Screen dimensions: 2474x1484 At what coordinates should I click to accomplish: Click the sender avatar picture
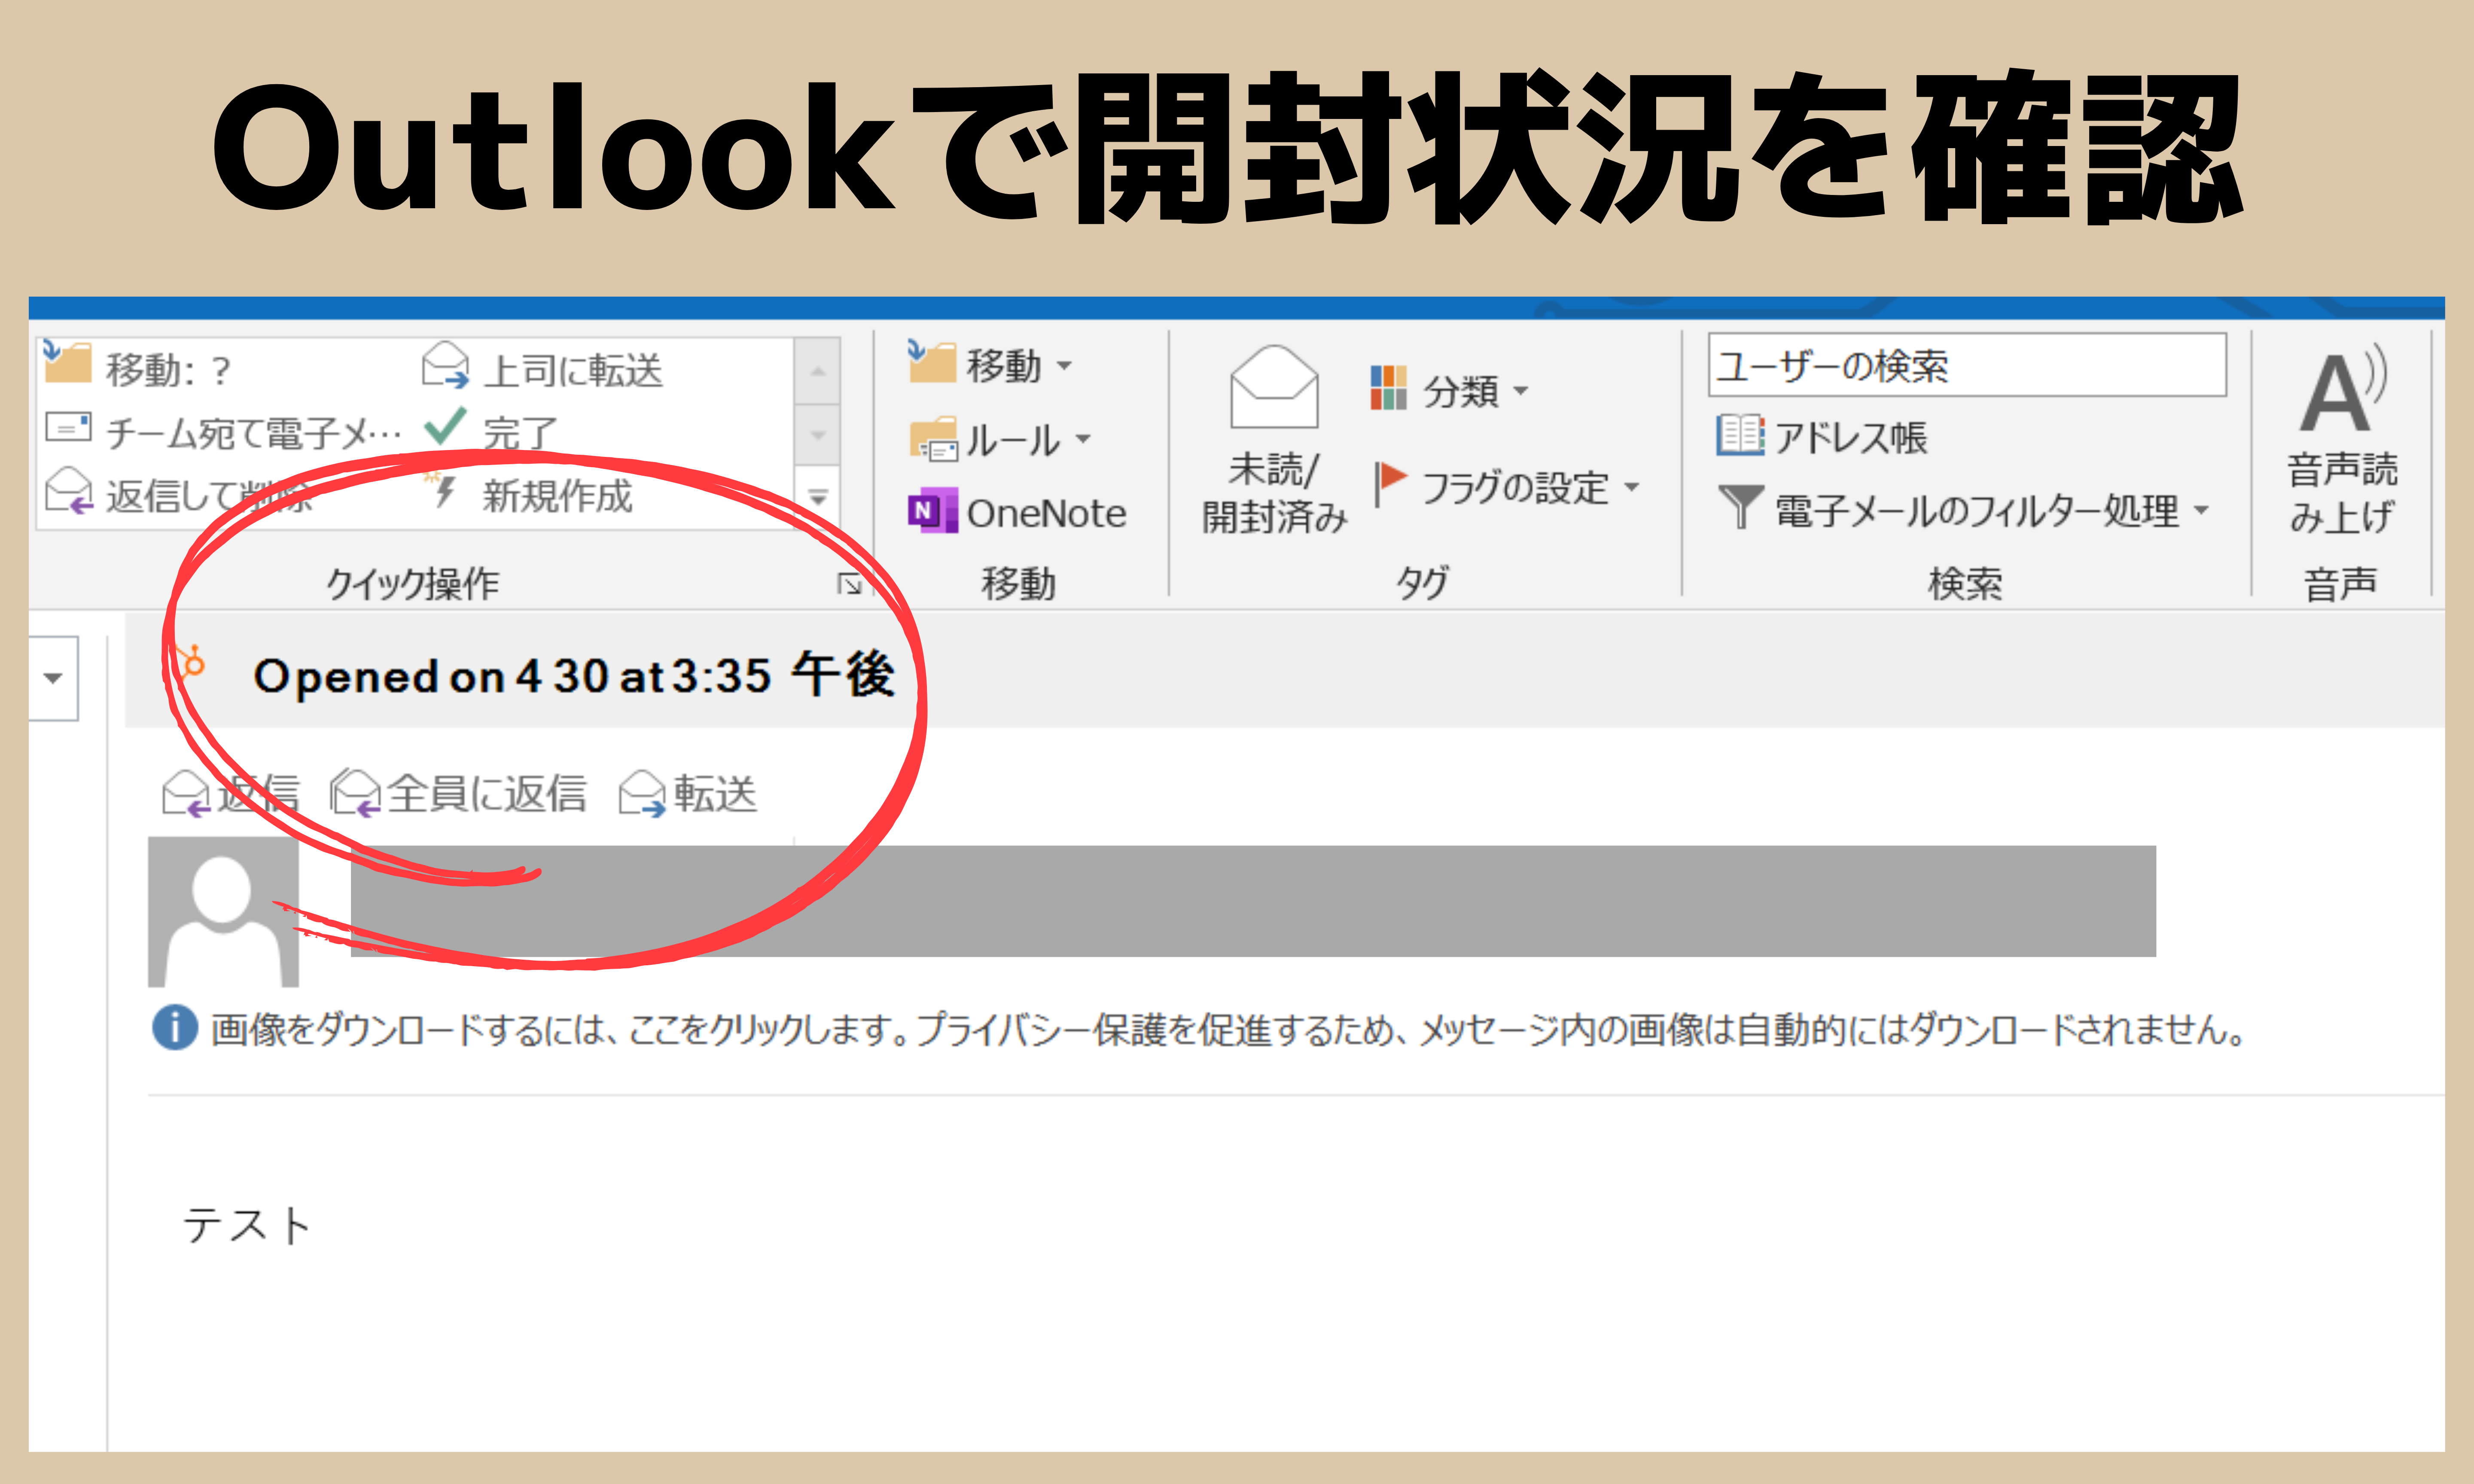[x=223, y=912]
